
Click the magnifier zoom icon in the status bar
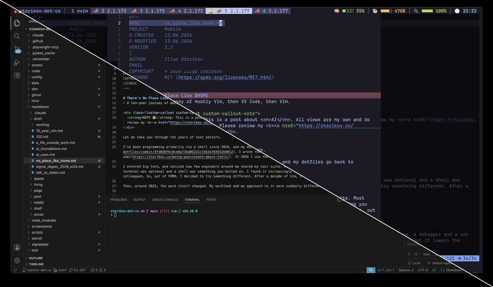[371, 270]
